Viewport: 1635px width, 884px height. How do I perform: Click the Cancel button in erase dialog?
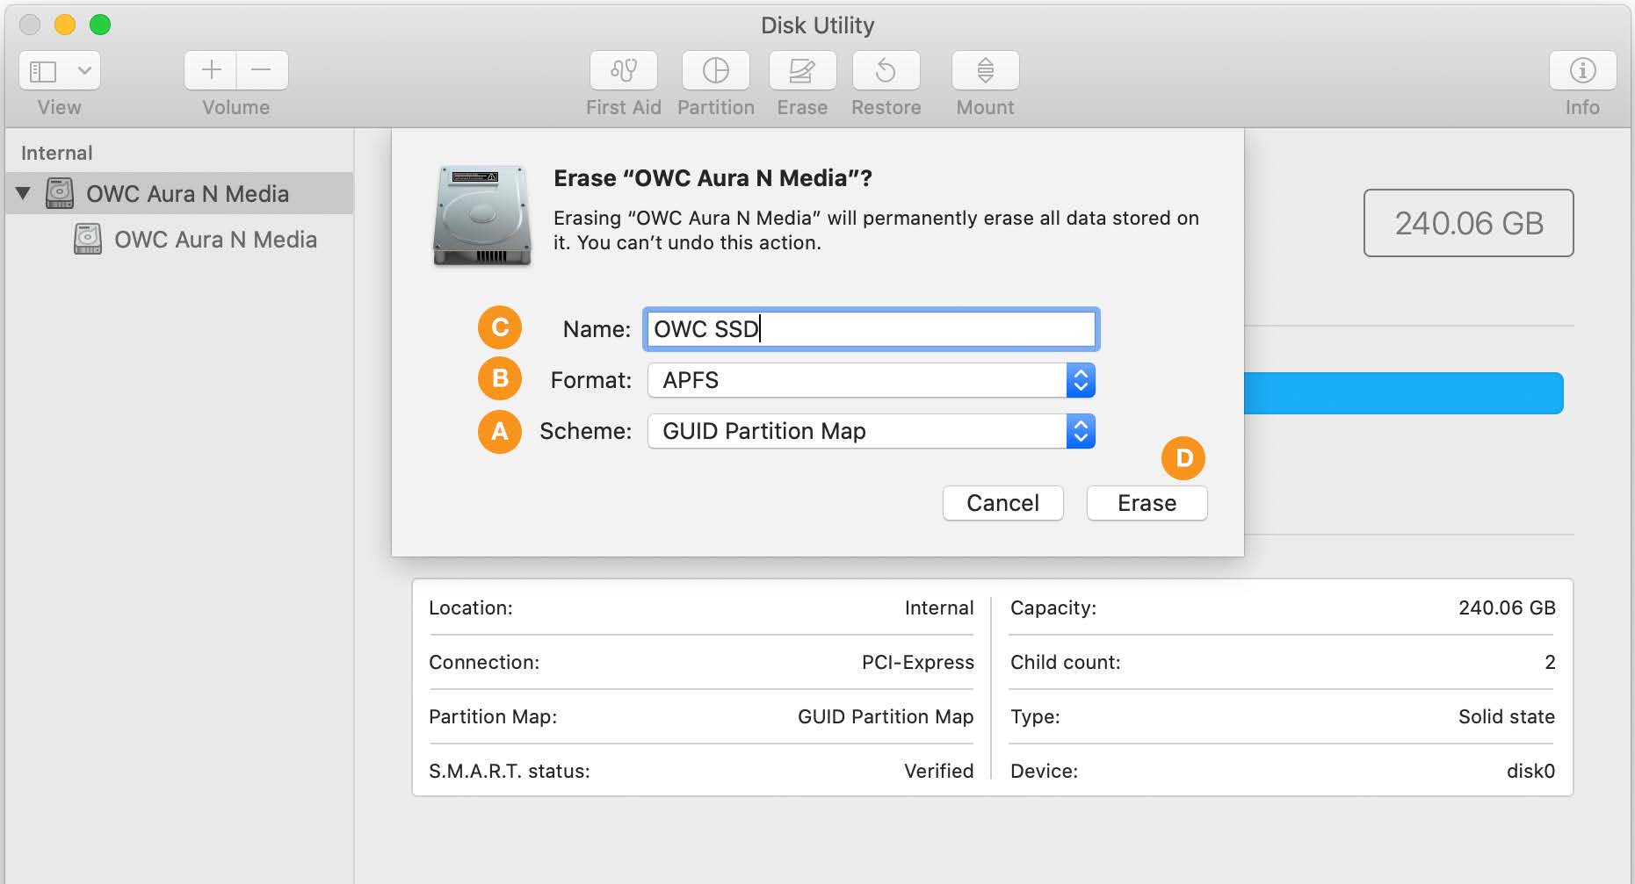[x=1002, y=503]
